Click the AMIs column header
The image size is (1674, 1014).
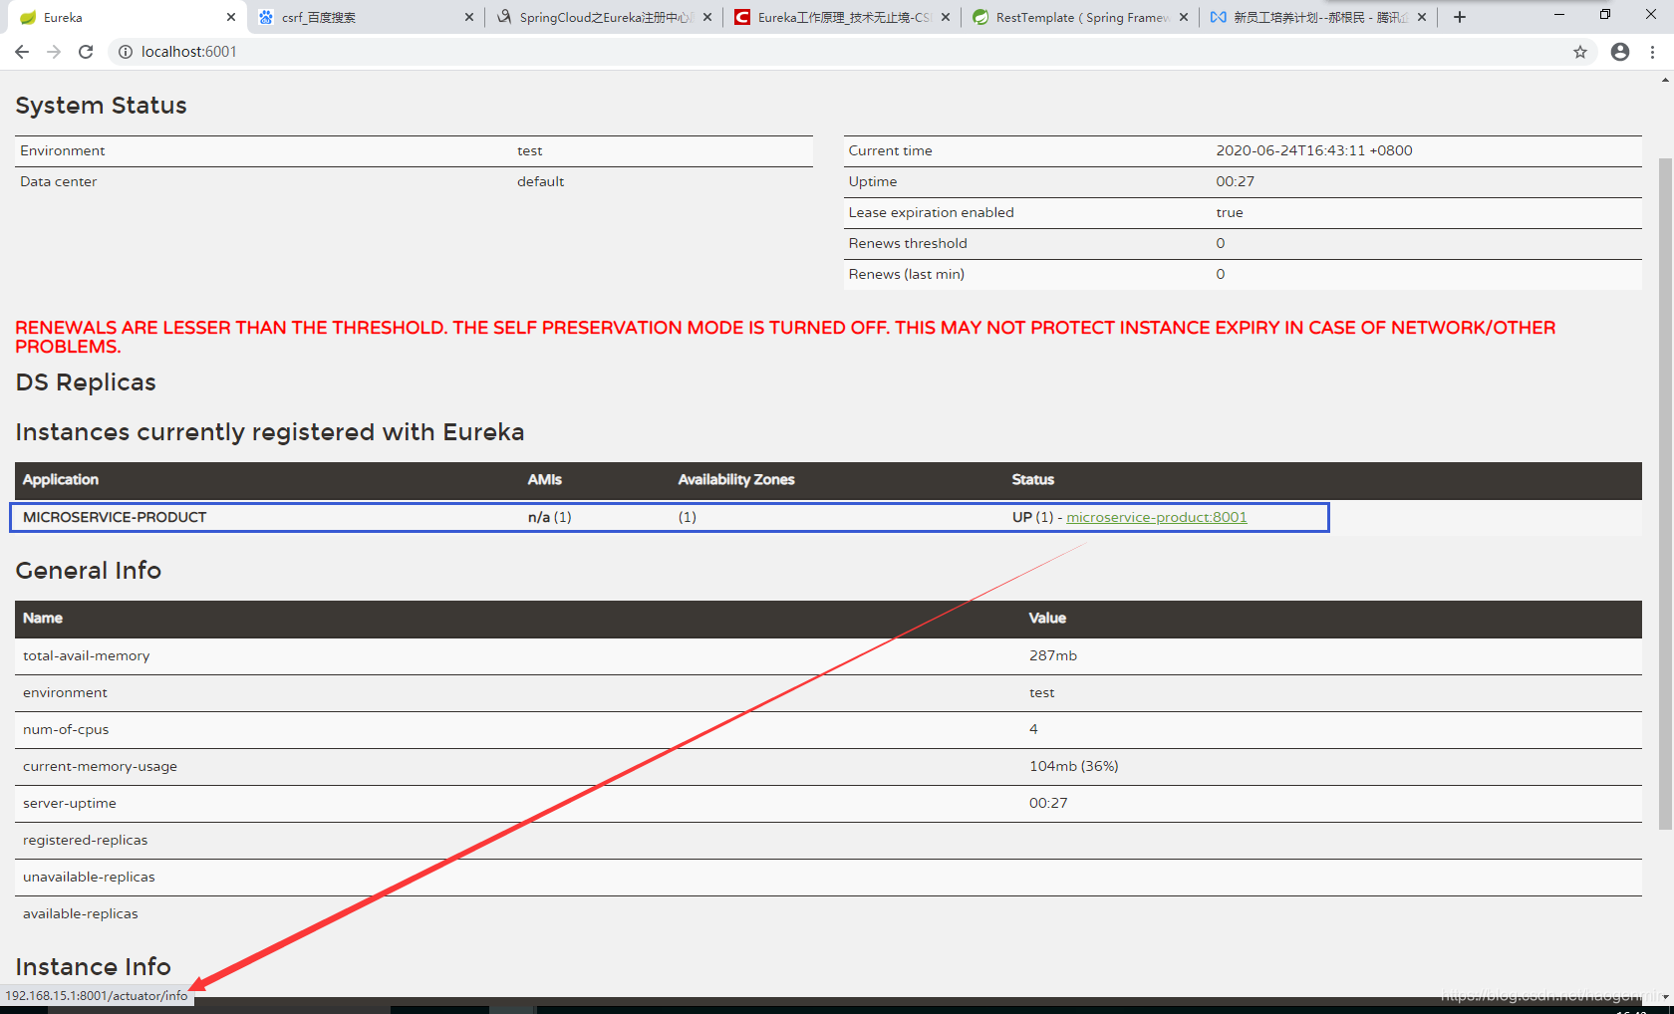tap(545, 479)
